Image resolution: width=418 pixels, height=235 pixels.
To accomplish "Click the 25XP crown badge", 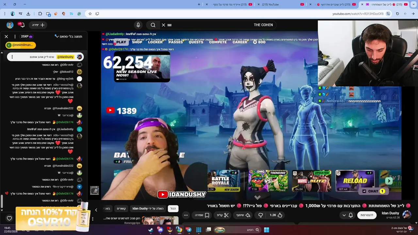I will (27, 37).
